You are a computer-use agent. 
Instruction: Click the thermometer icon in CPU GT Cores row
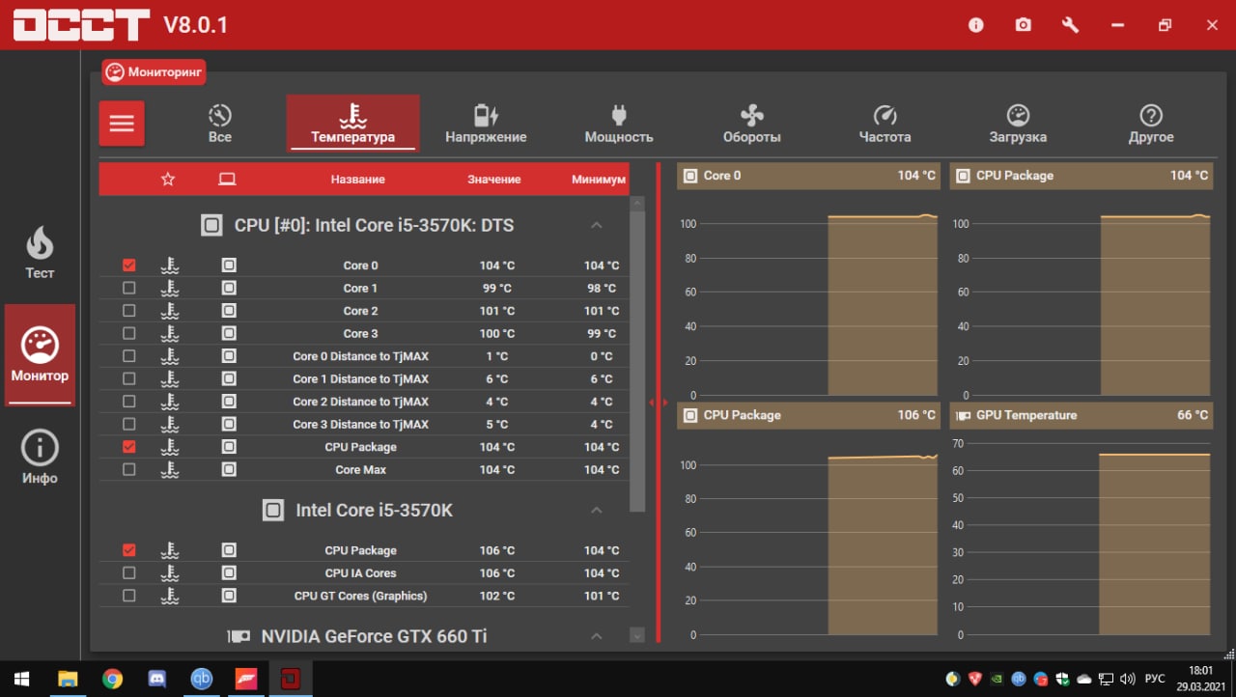point(170,596)
